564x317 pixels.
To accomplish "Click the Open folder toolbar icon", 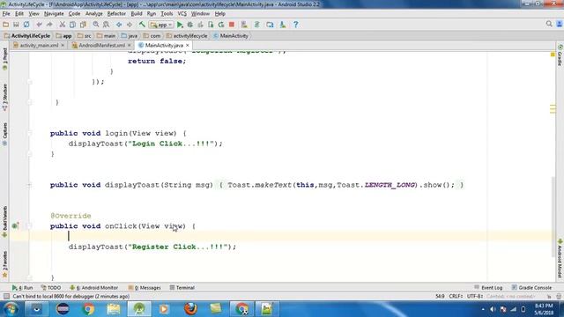I will click(x=6, y=25).
